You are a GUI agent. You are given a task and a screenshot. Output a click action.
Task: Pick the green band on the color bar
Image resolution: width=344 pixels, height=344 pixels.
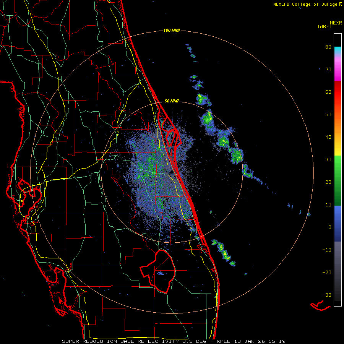(x=338, y=181)
